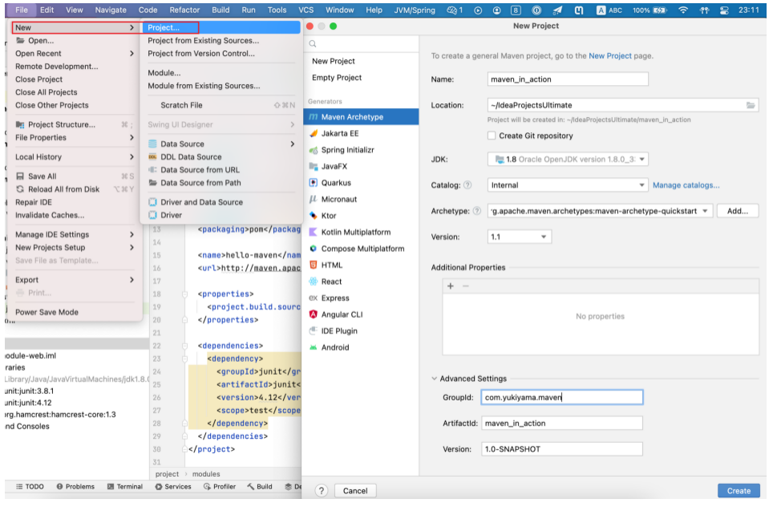Choose the Jakarta EE generator

[x=361, y=133]
